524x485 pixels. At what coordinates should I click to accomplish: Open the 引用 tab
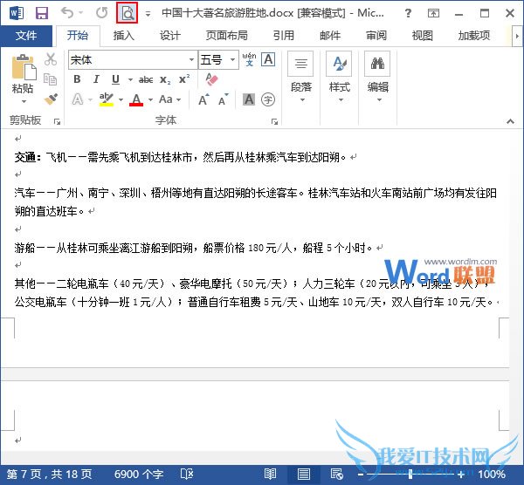click(283, 36)
